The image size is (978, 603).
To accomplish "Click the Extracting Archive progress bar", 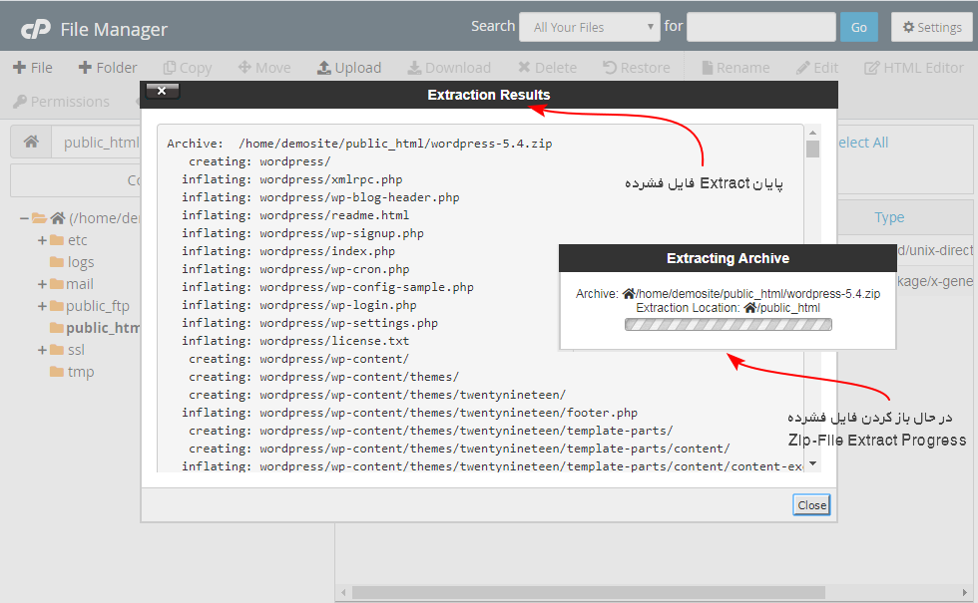I will pyautogui.click(x=728, y=325).
